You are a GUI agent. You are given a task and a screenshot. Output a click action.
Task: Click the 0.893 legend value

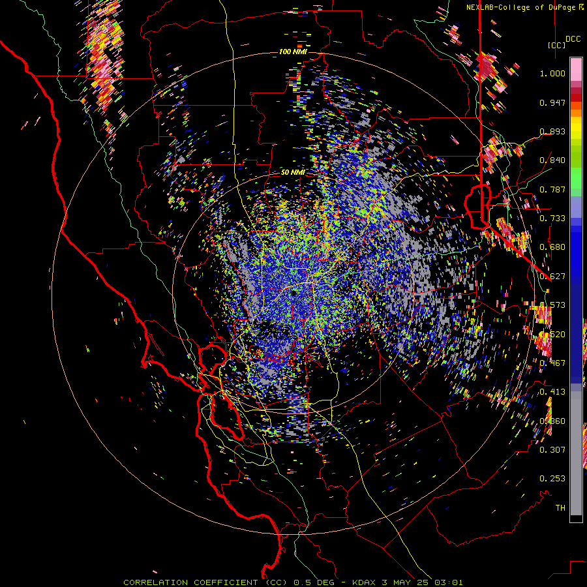click(x=552, y=131)
